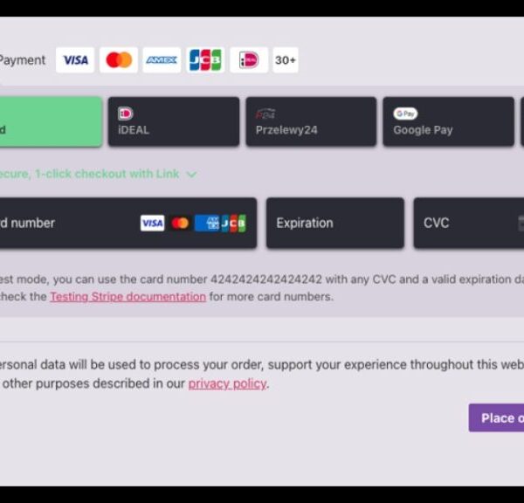
Task: Click the test card number 4242424242424242 text
Action: click(266, 279)
